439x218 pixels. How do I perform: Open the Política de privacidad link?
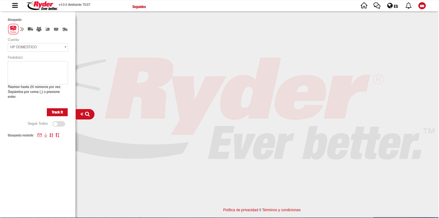(x=240, y=210)
